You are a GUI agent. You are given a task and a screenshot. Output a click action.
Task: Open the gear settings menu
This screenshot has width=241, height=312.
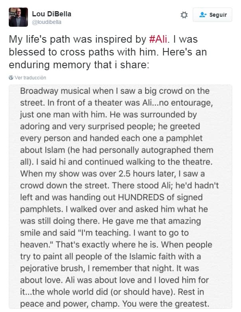coord(184,15)
